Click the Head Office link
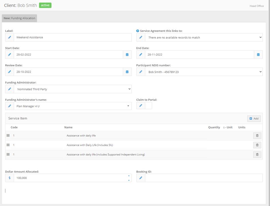270x206 pixels. (x=256, y=6)
